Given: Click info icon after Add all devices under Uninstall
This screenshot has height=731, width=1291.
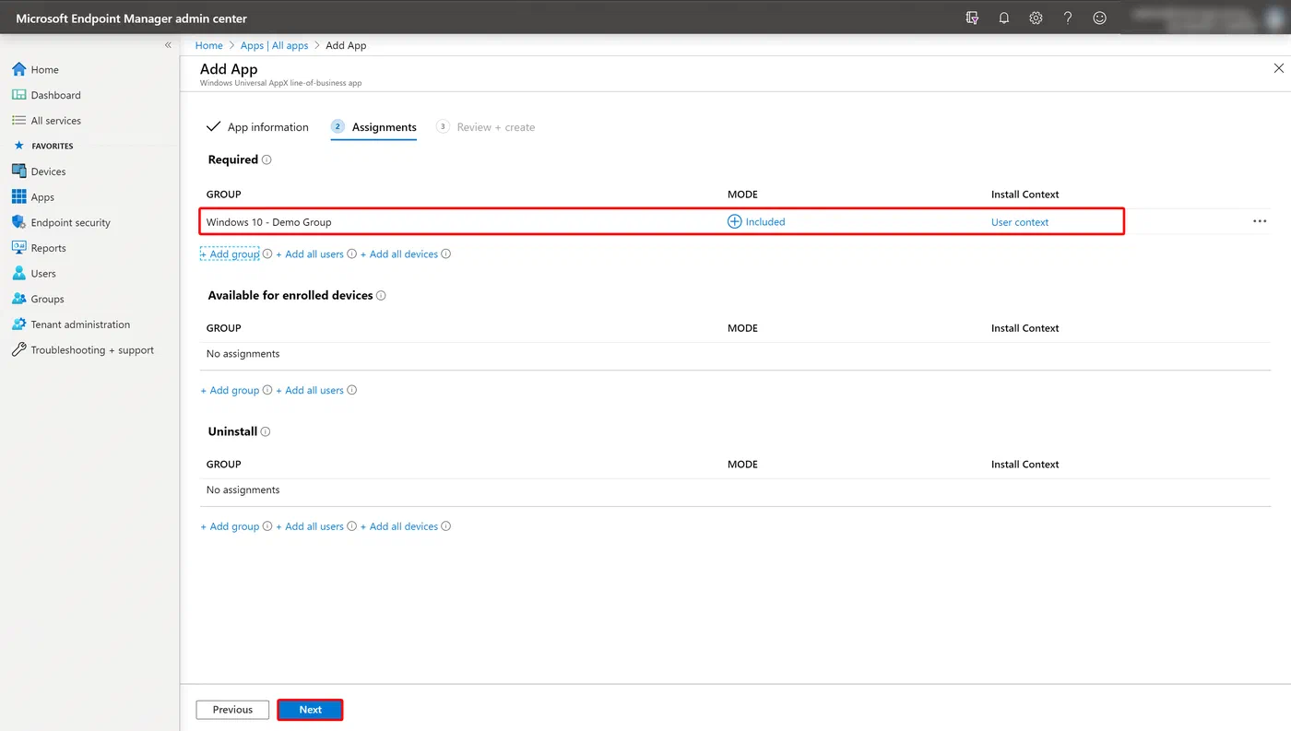Looking at the screenshot, I should 446,527.
